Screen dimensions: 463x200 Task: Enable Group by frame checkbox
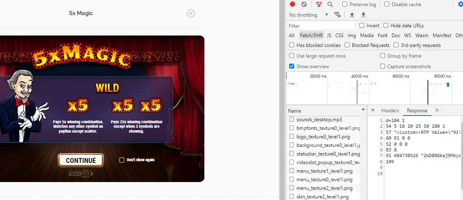[383, 56]
